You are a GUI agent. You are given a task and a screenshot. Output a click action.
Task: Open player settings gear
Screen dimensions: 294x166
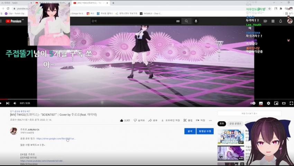[268, 103]
